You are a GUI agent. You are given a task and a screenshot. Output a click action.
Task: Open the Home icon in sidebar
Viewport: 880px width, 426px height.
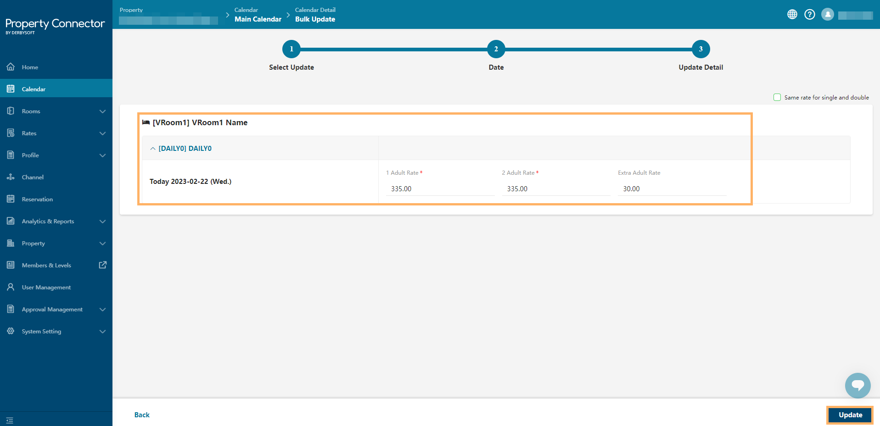coord(11,67)
